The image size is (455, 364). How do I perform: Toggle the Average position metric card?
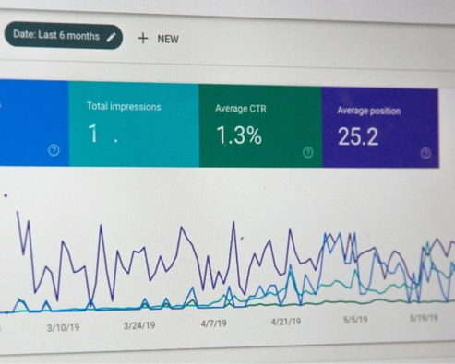(x=380, y=128)
